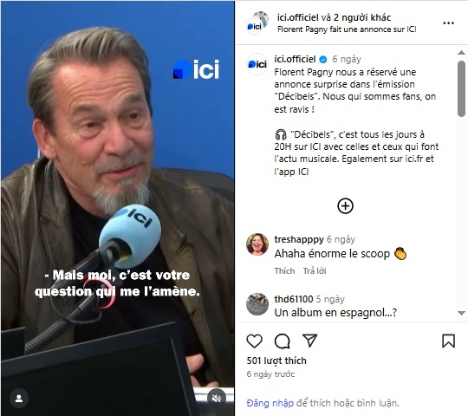Screen dimensions: 468x416
Task: Open comments with the speech bubble icon
Action: [282, 341]
